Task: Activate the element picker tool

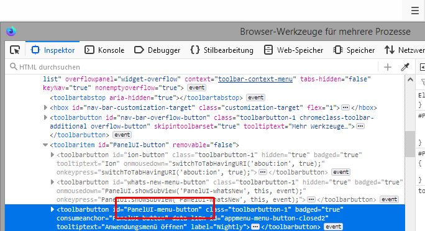Action: [15, 50]
